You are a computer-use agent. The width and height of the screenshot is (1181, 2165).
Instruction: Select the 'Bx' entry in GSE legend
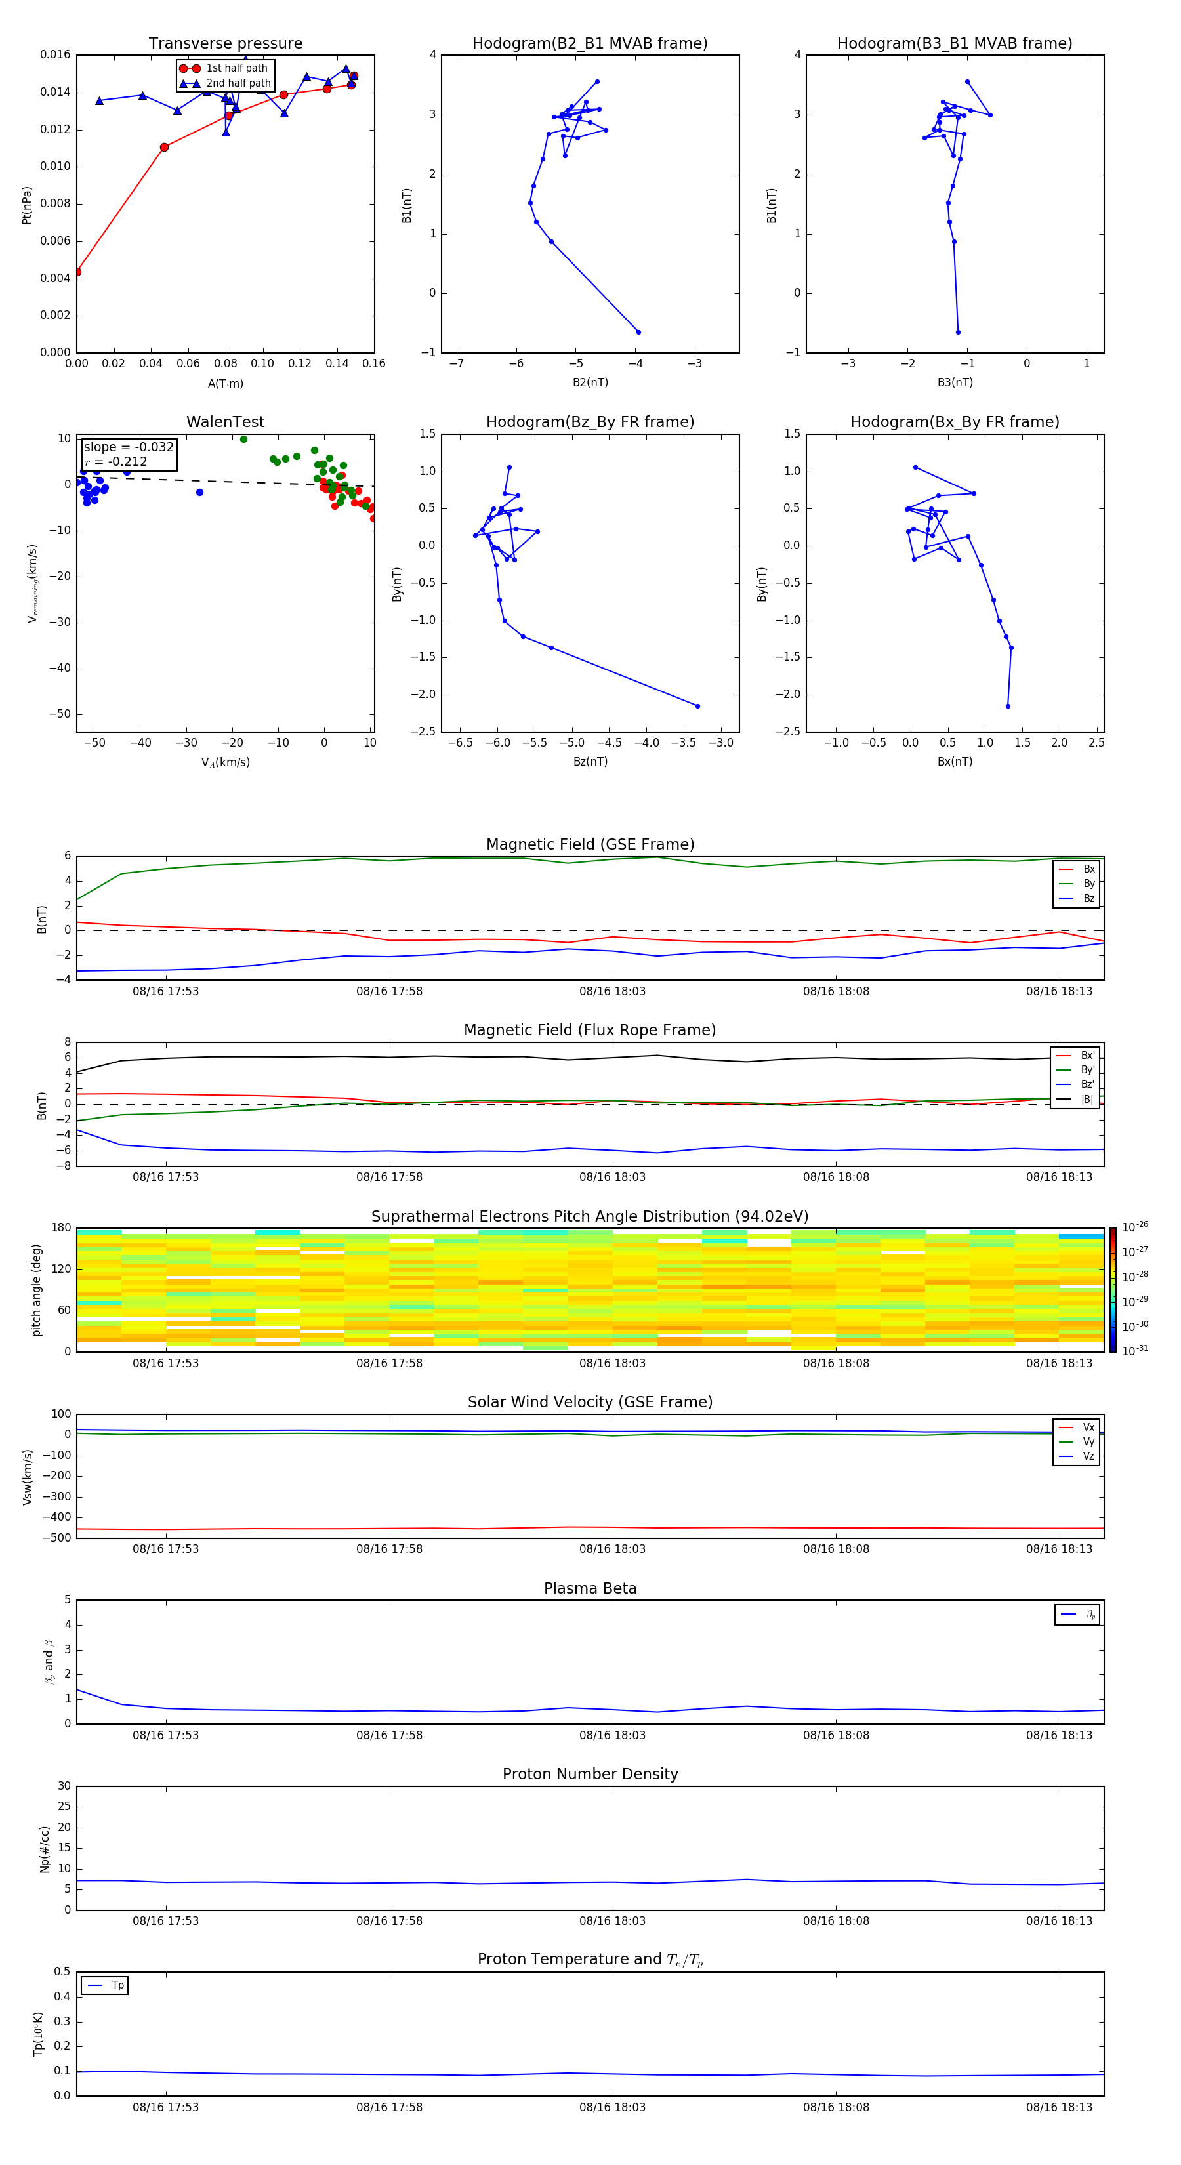pyautogui.click(x=1077, y=869)
